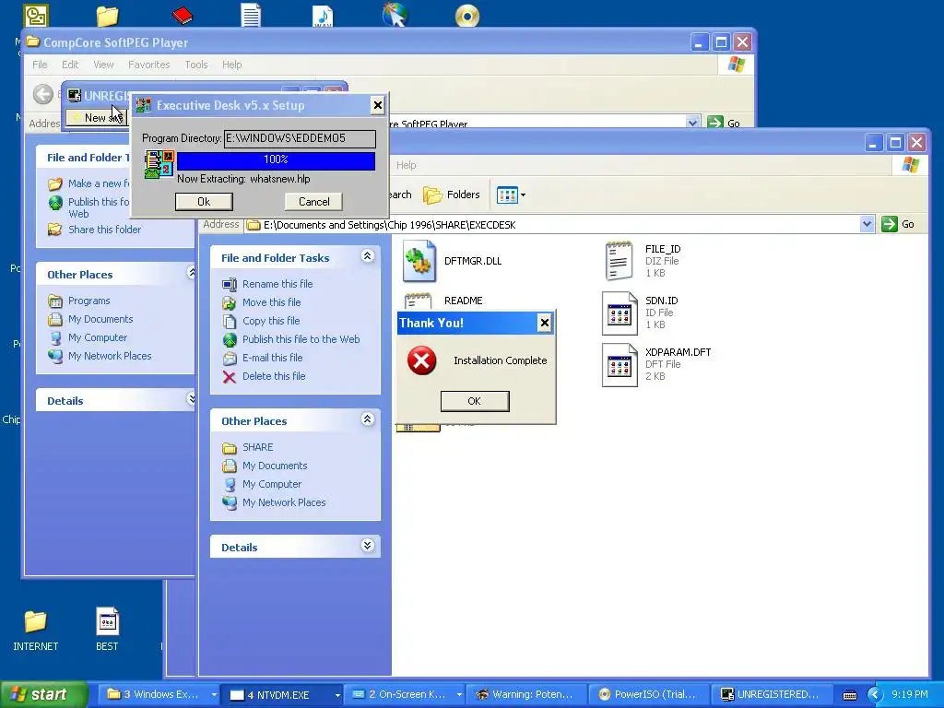The width and height of the screenshot is (944, 708).
Task: Click OK in Thank You dialog
Action: pyautogui.click(x=475, y=401)
